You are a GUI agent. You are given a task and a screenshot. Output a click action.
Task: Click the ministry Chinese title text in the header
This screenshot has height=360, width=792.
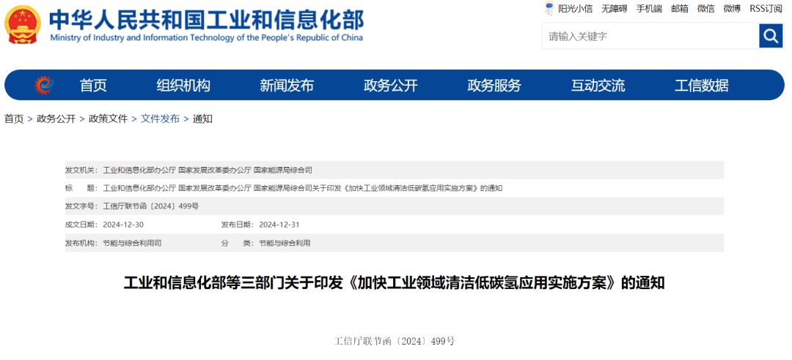[207, 20]
